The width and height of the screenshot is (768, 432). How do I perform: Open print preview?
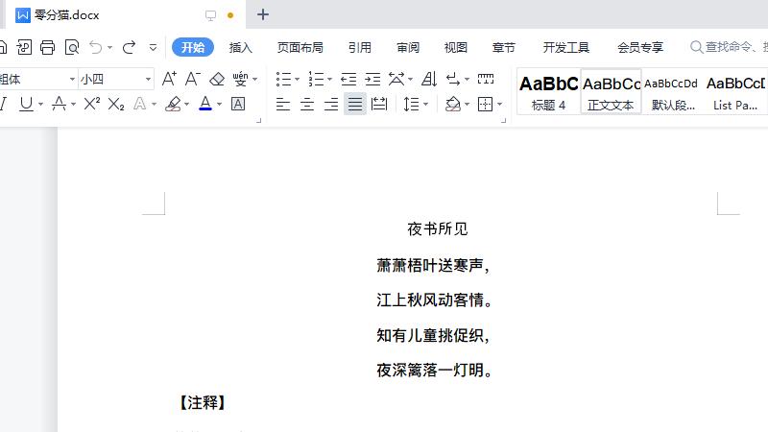pyautogui.click(x=72, y=47)
